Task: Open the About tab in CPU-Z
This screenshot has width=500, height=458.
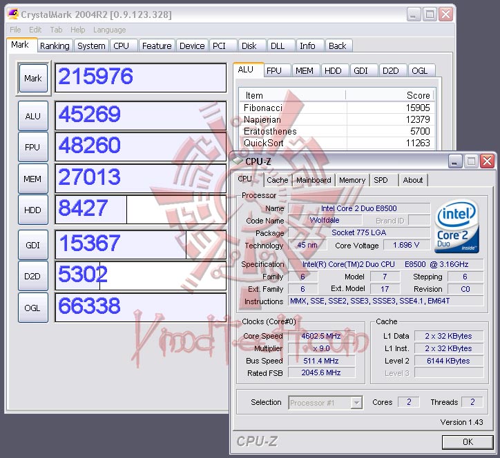Action: [412, 180]
